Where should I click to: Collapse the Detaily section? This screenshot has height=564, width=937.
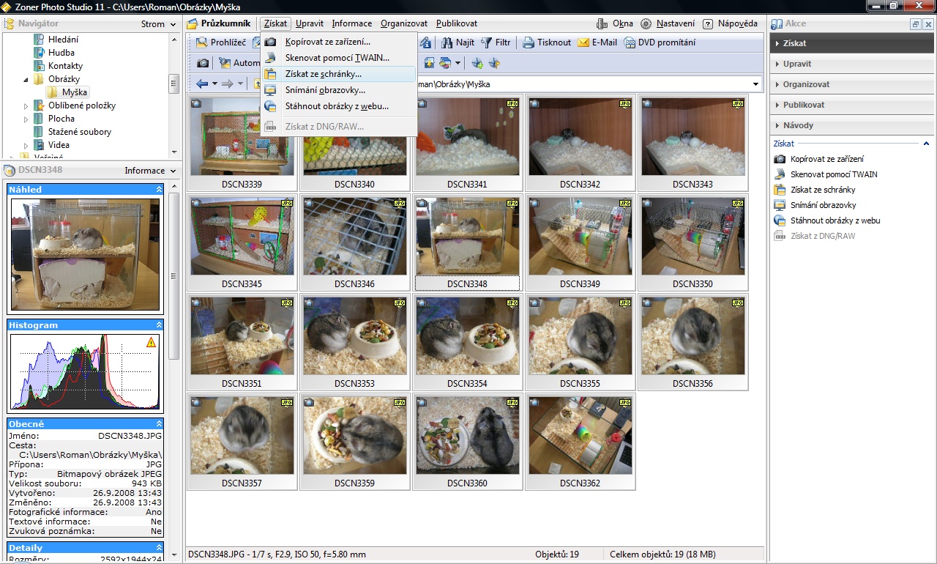[x=159, y=548]
